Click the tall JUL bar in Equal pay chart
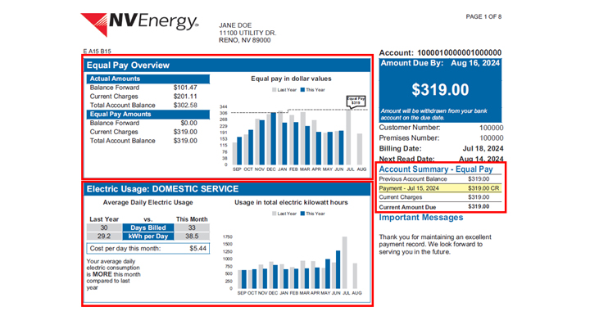This screenshot has height=320, width=590. click(348, 137)
